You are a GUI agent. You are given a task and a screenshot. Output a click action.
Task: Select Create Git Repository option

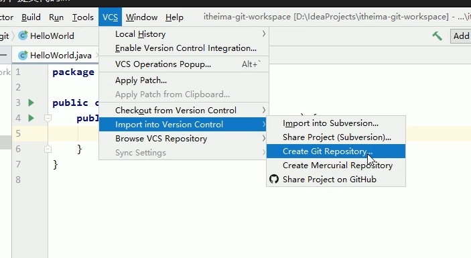(x=336, y=151)
